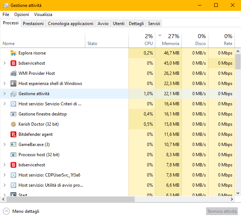Click the Bitdefender agent icon
This screenshot has width=241, height=219.
point(13,134)
